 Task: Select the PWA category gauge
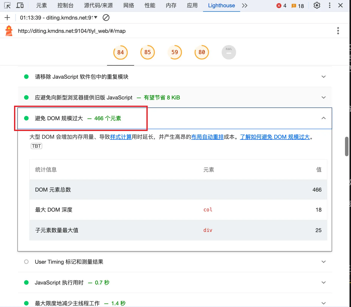pos(229,52)
